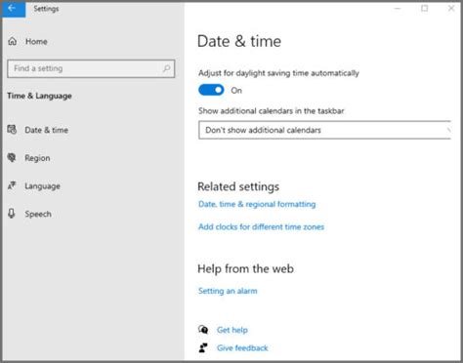This screenshot has height=363, width=463.
Task: Click 'Show additional calendars in the taskbar' label
Action: coord(272,111)
